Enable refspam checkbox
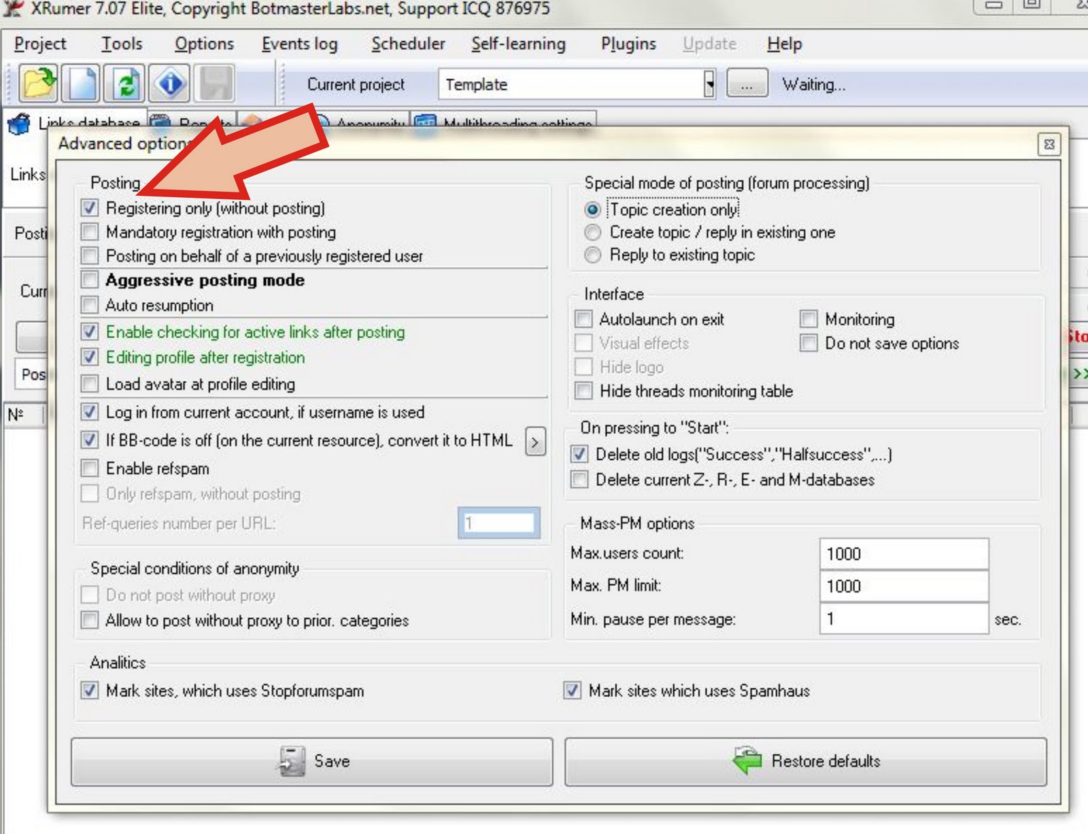Screen dimensions: 1088x834 point(89,468)
